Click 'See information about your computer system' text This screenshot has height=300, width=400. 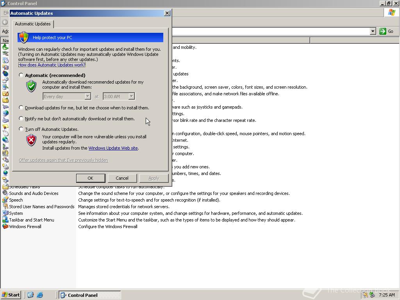tap(190, 213)
